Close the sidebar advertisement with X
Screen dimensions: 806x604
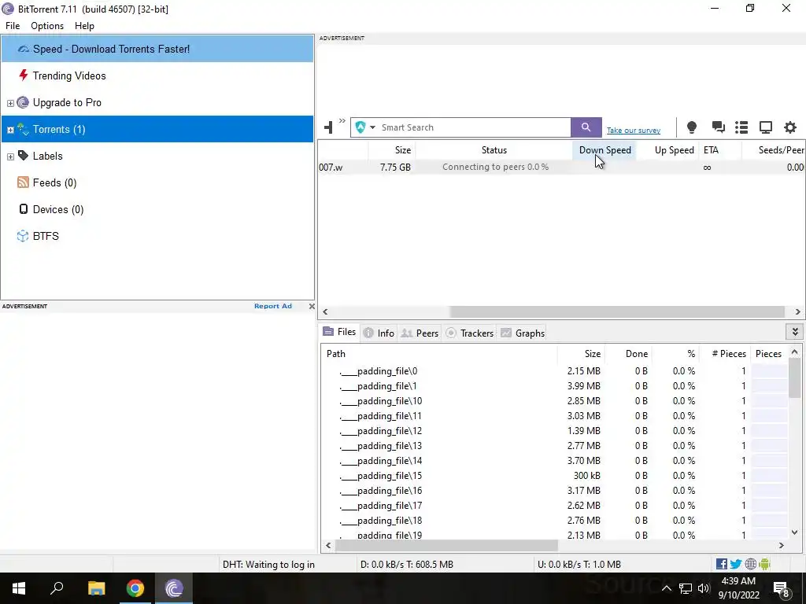pyautogui.click(x=312, y=306)
